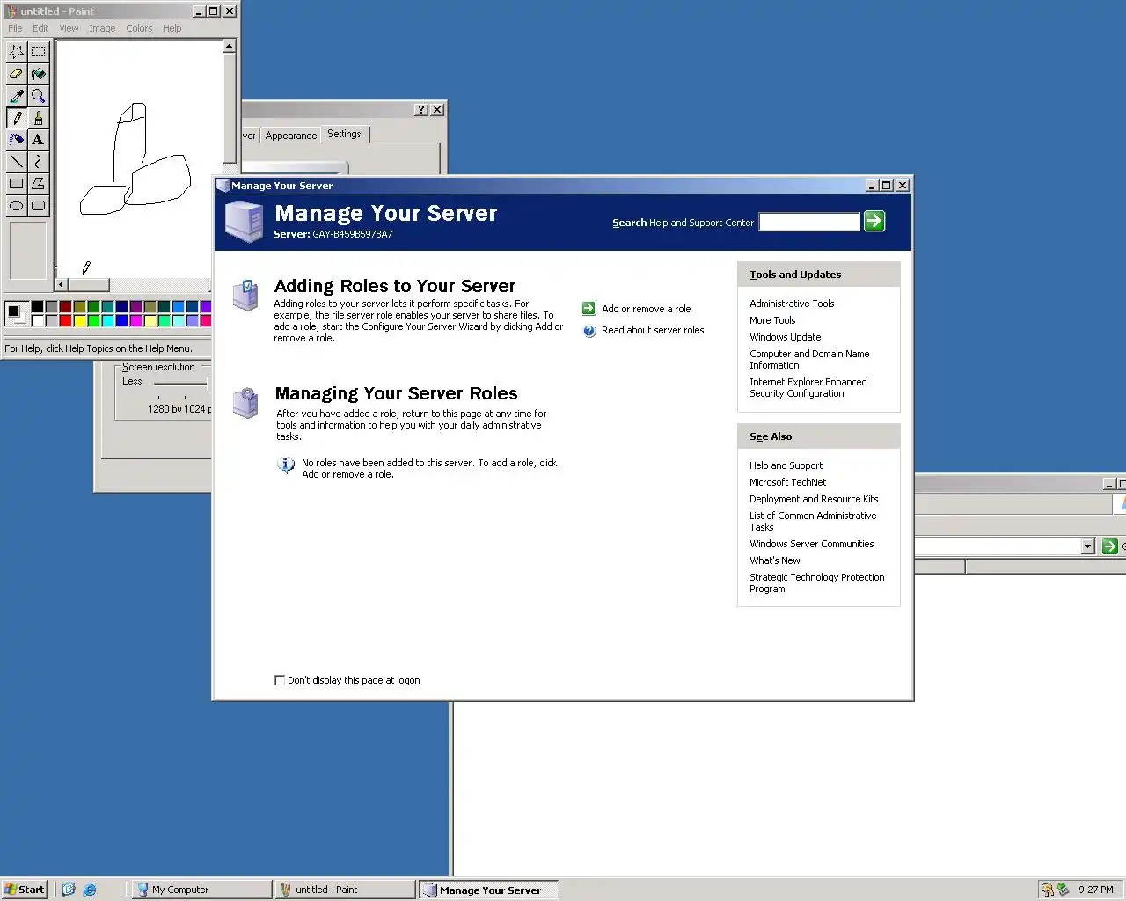Select the Rounded Rectangle tool

(x=38, y=206)
